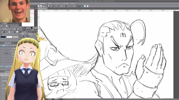
Task: Select the Brush tool
Action: [7, 29]
